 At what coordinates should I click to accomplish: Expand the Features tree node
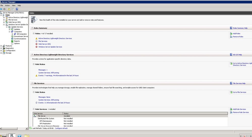[x=1, y=46]
